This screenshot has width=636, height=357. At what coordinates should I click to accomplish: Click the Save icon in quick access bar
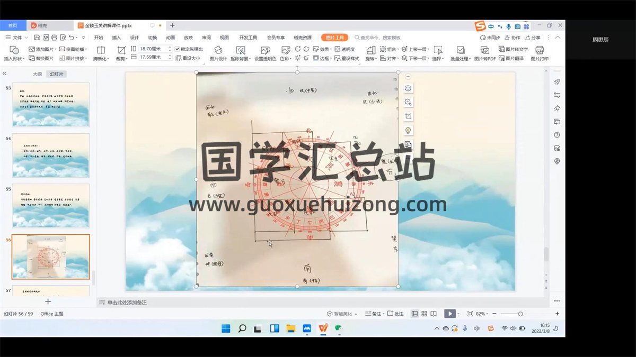[x=37, y=38]
